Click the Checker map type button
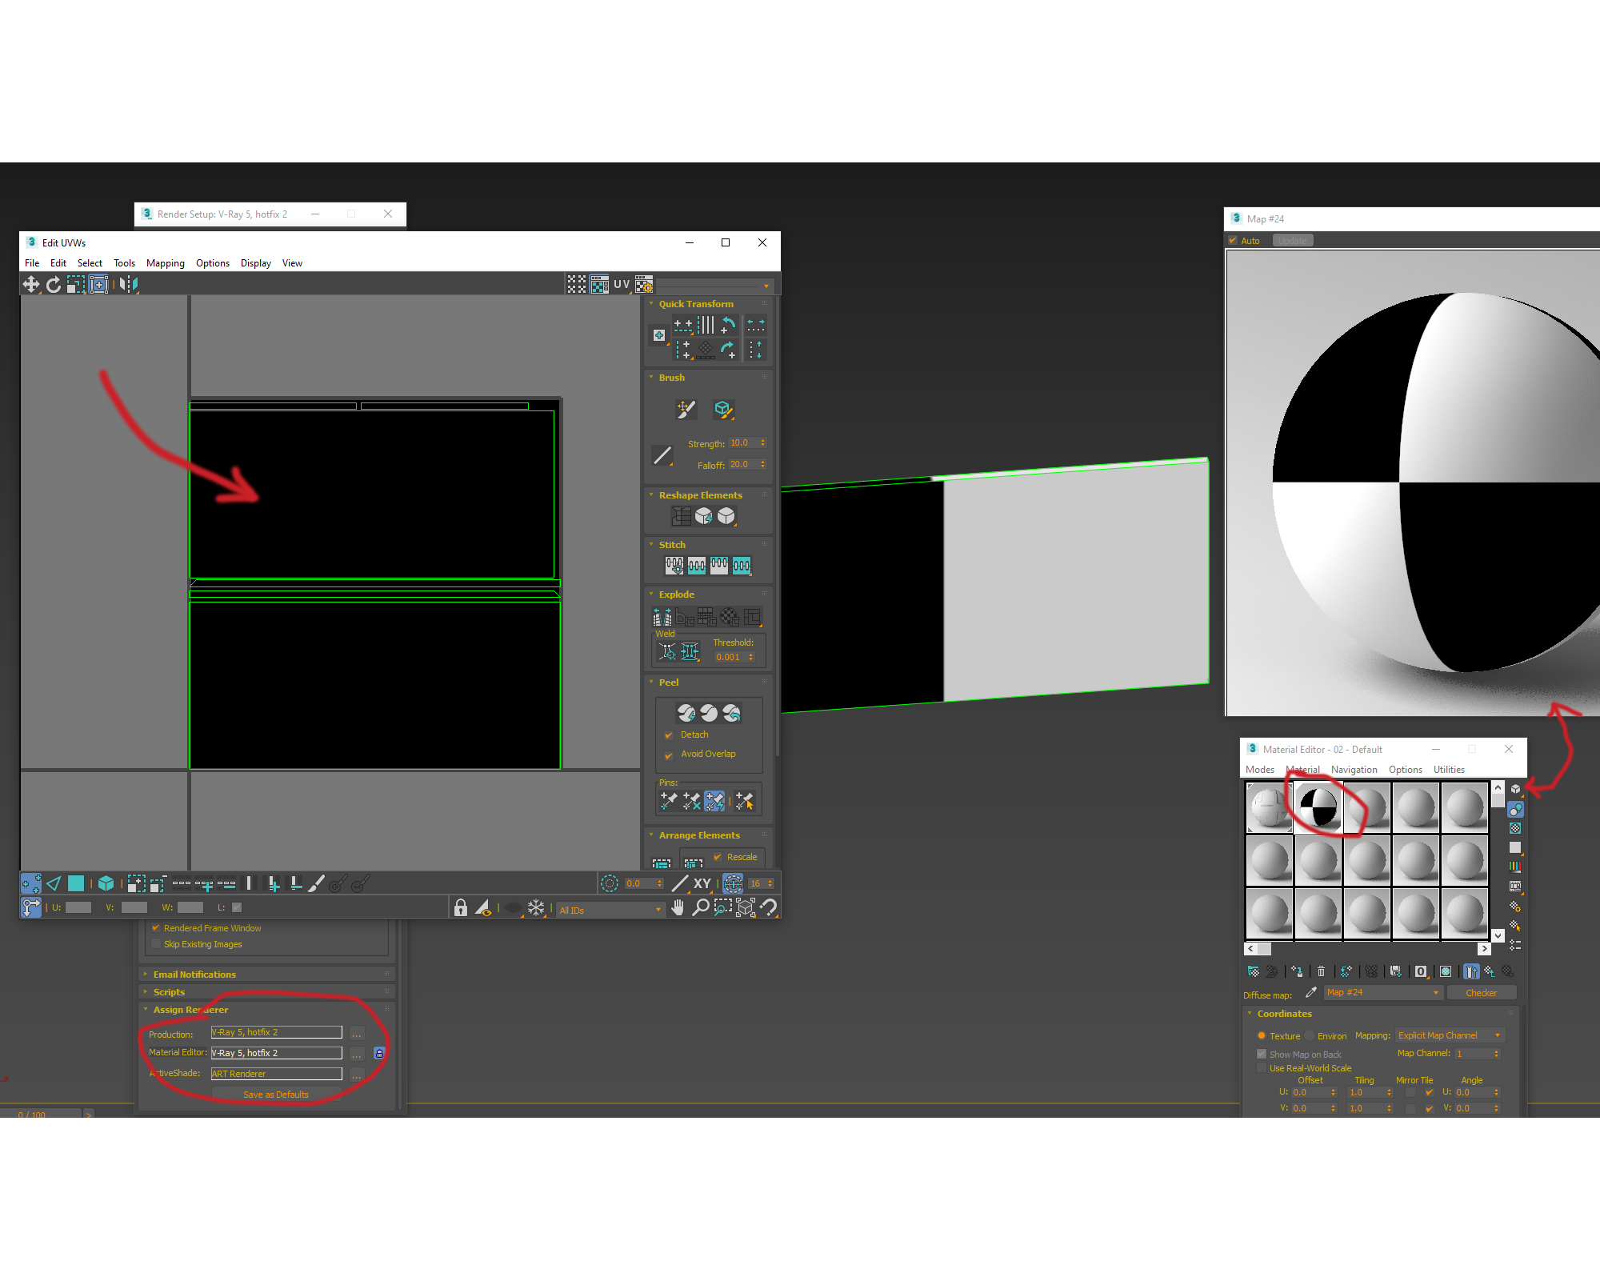This screenshot has height=1281, width=1600. (x=1482, y=992)
